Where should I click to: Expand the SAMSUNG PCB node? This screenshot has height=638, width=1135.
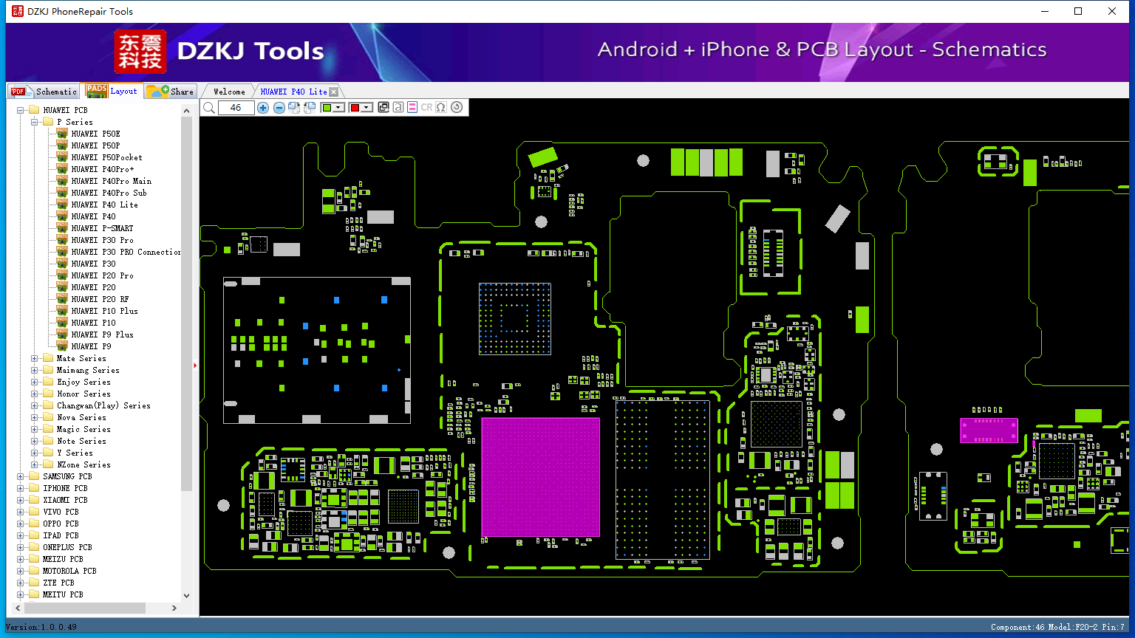click(21, 476)
